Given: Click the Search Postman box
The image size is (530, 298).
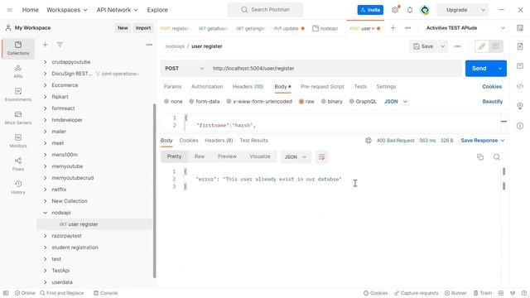Looking at the screenshot, I should click(x=265, y=10).
